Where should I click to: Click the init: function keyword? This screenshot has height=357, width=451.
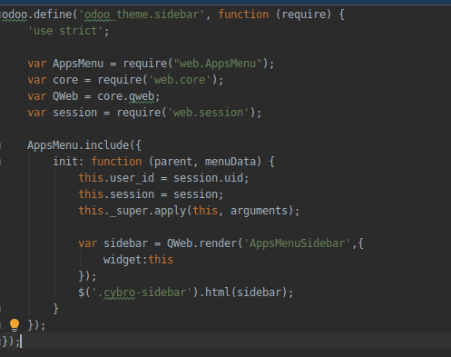116,162
